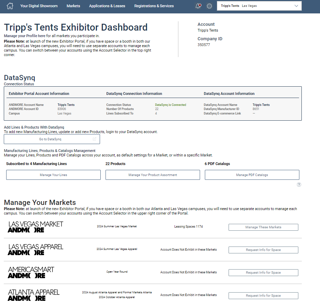Viewport: 320px width, 306px height.
Task: Click the 2024 Summer Las Vegas Market text
Action: [x=117, y=226]
